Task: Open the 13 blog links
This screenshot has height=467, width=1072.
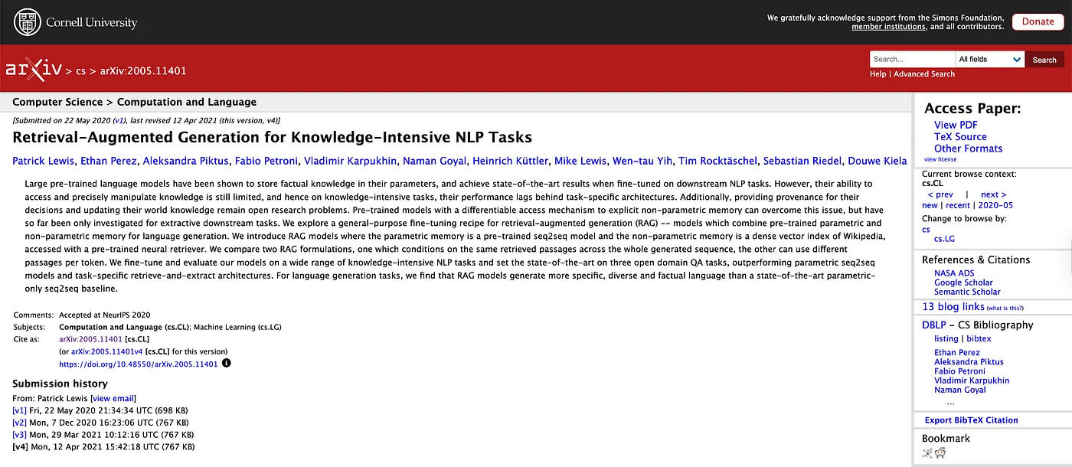Action: 953,306
